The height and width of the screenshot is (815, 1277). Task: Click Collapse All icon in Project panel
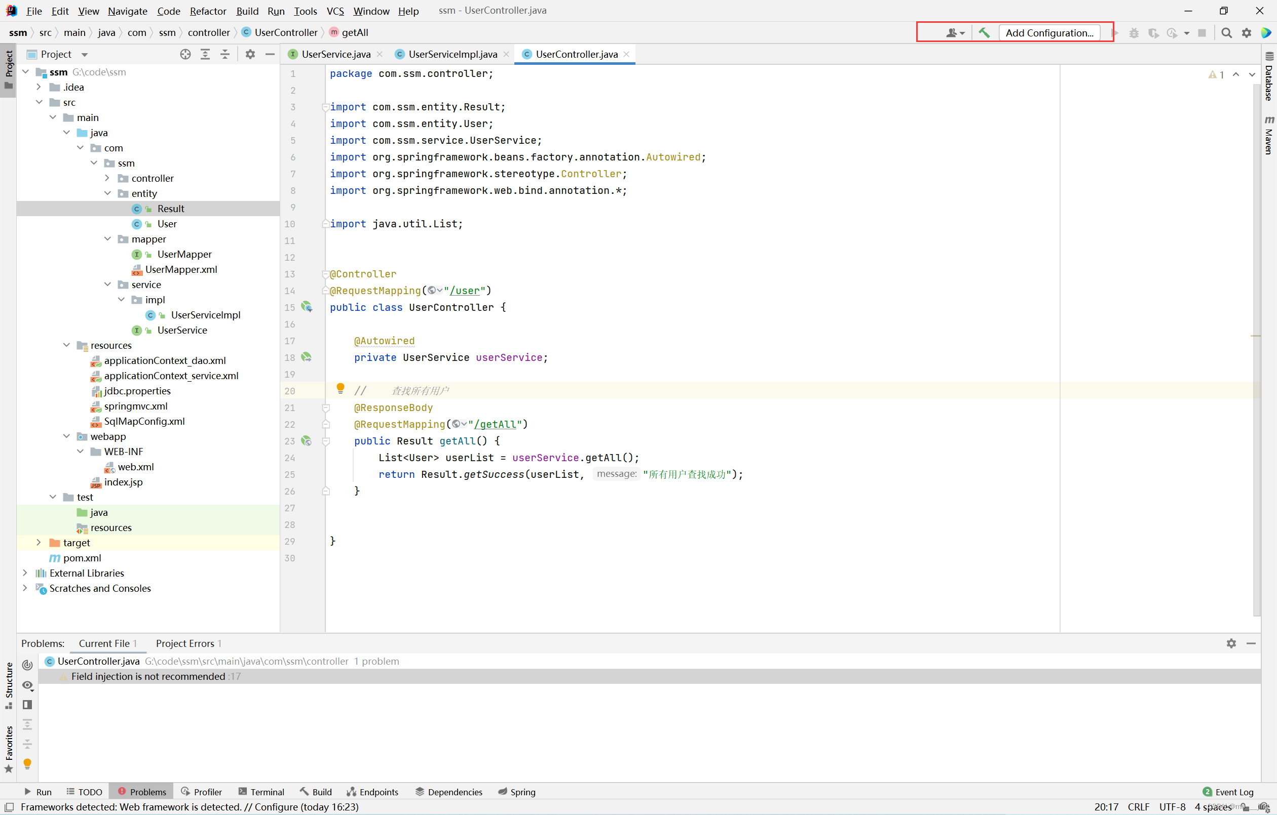(x=225, y=54)
